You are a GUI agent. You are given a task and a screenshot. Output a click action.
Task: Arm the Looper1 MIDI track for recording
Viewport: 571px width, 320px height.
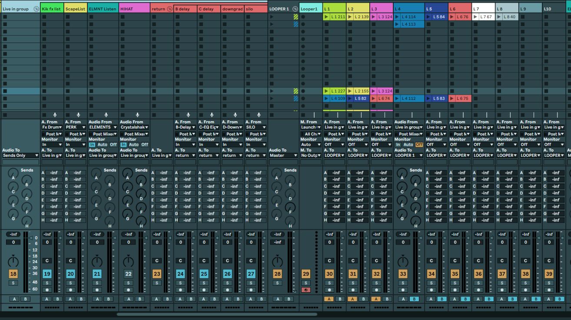click(x=306, y=290)
